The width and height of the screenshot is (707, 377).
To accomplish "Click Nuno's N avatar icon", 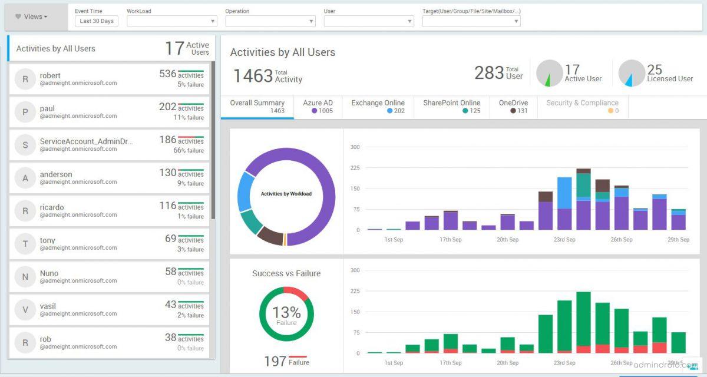I will click(25, 277).
